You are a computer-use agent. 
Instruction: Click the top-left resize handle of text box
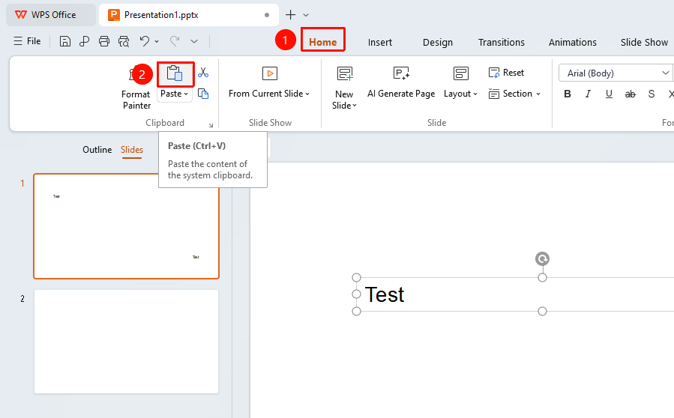[356, 277]
